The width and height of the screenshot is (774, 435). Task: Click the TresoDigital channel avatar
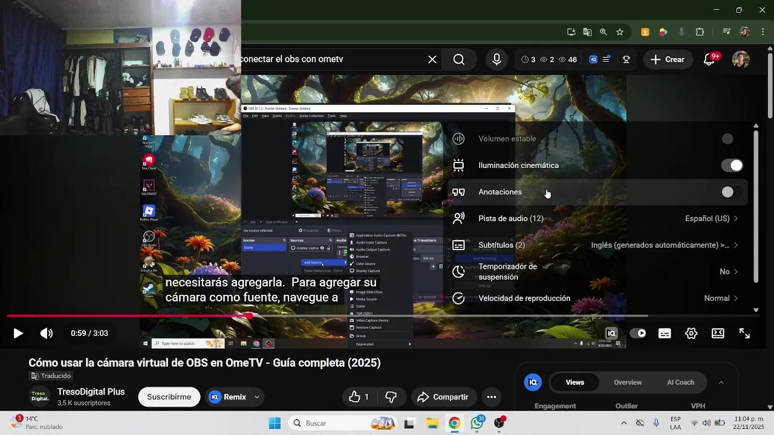click(x=41, y=396)
